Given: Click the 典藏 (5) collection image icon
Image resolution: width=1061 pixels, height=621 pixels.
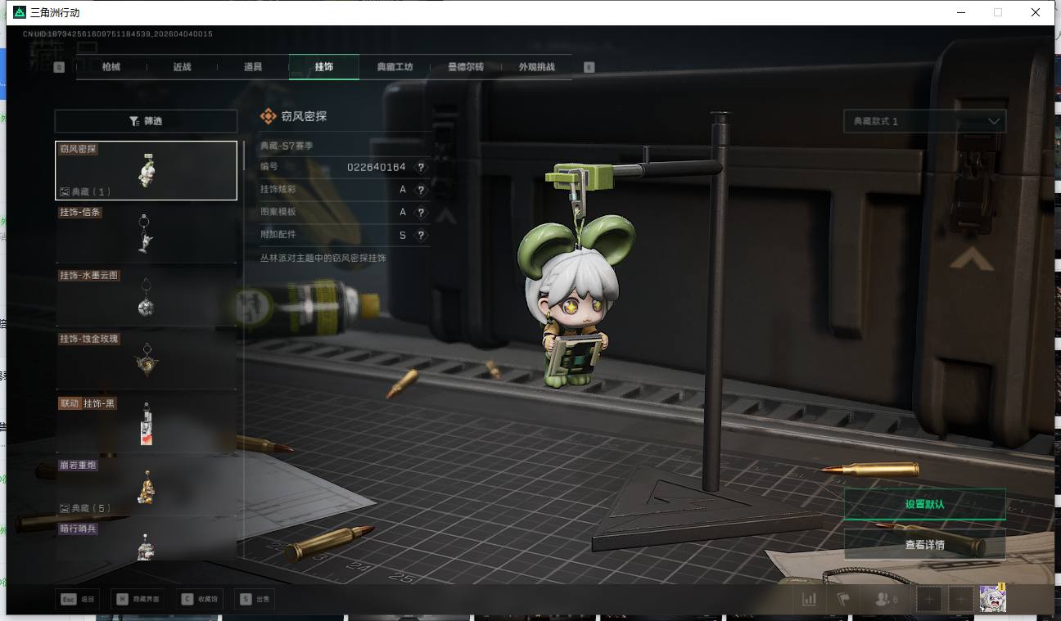Looking at the screenshot, I should (x=64, y=508).
